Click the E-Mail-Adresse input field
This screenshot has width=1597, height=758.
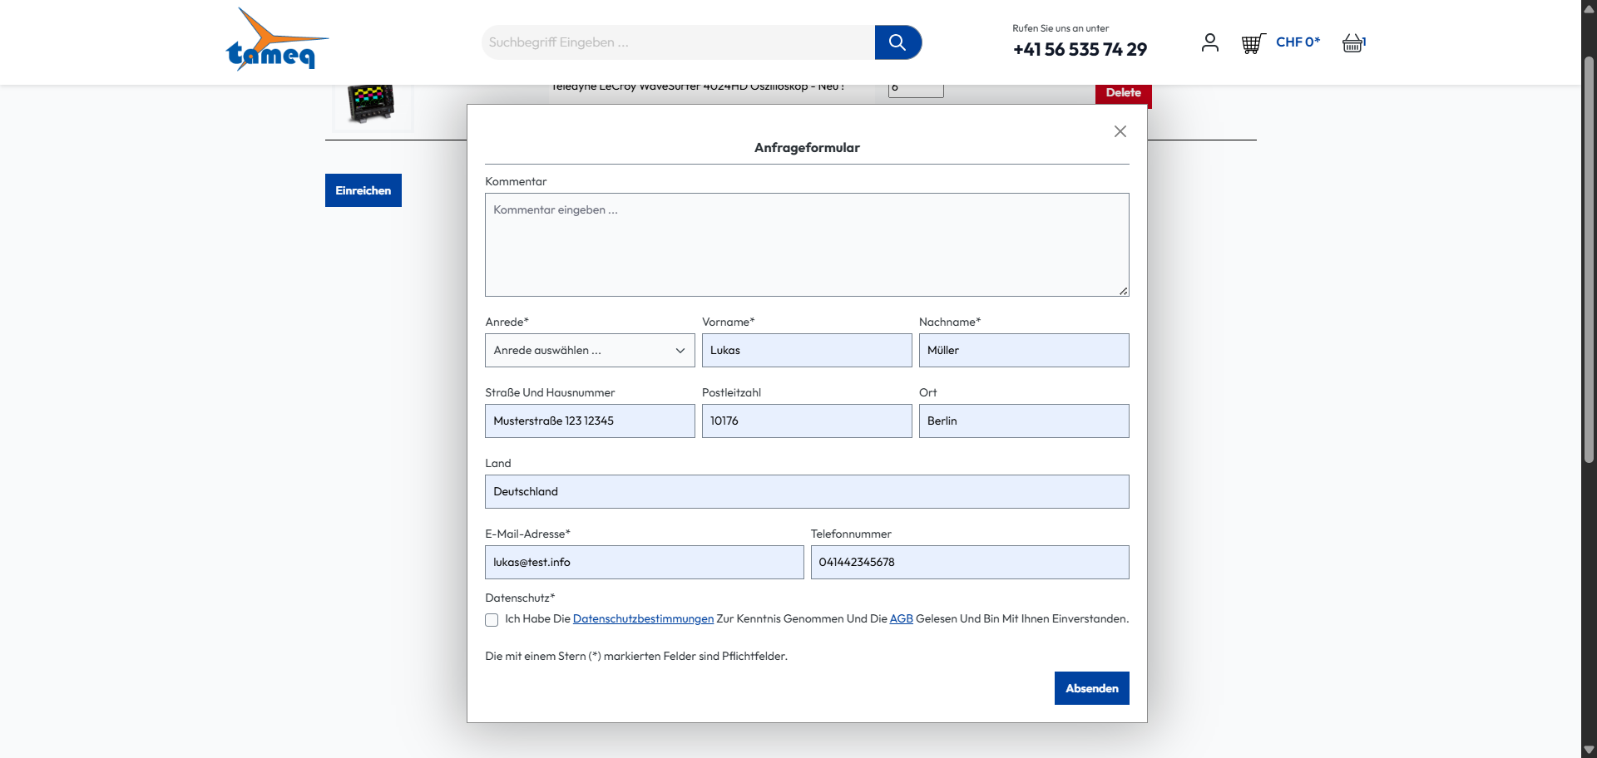click(644, 563)
